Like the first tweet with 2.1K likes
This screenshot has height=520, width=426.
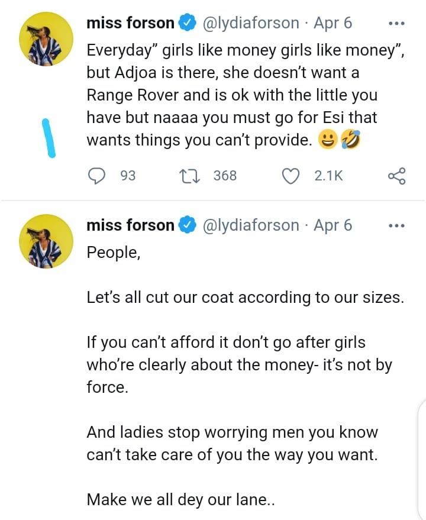pyautogui.click(x=291, y=176)
